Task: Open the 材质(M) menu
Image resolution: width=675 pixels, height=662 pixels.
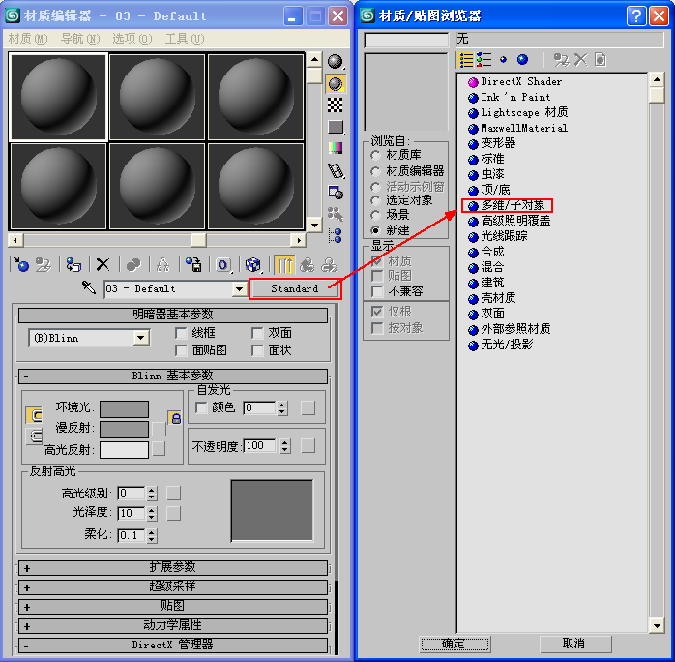Action: [x=26, y=39]
